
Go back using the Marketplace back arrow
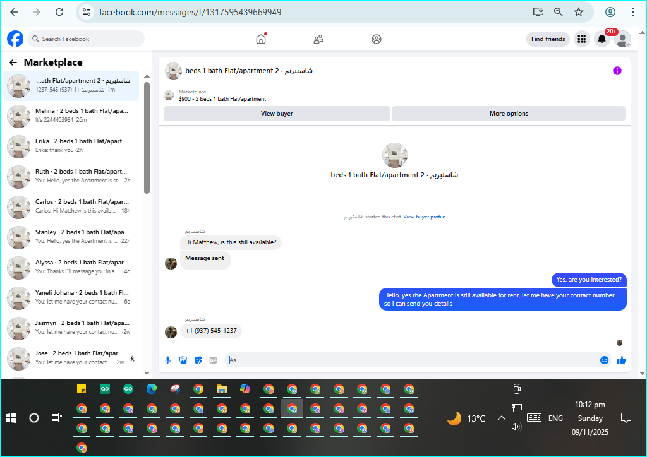tap(13, 62)
